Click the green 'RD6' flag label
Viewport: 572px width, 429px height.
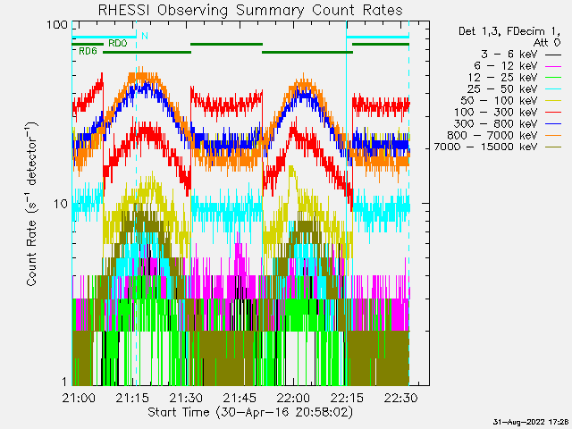click(88, 51)
